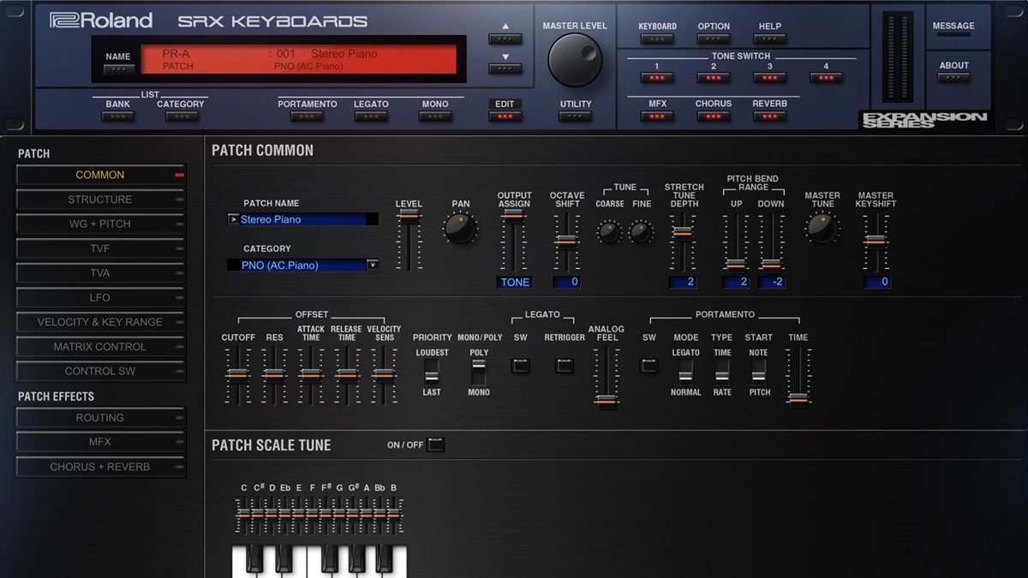Viewport: 1028px width, 578px height.
Task: Toggle Tone Switch 4
Action: coord(826,78)
